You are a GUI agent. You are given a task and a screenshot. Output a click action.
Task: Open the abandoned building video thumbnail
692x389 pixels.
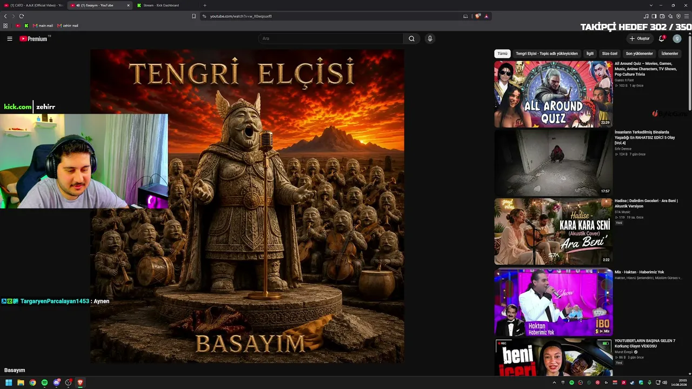(x=553, y=163)
